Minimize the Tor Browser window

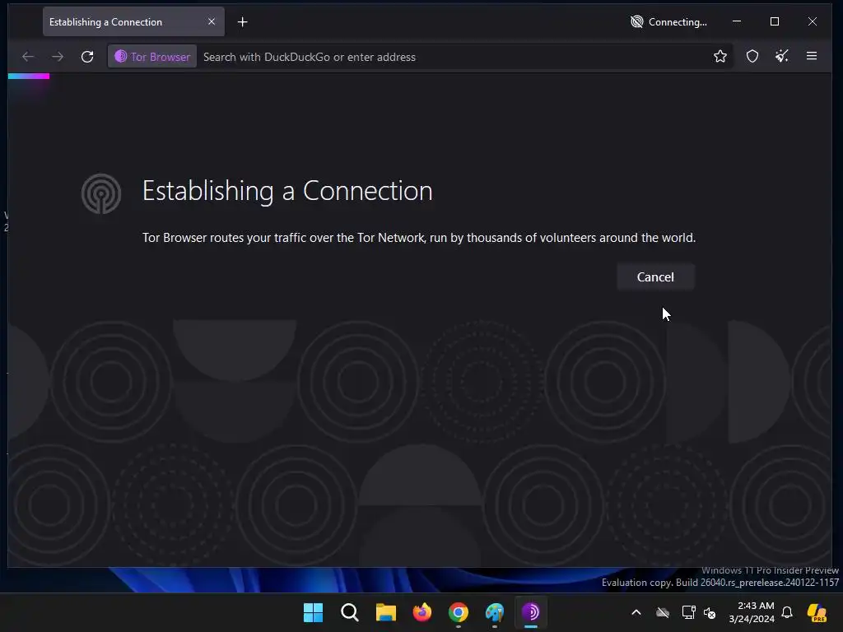tap(737, 21)
